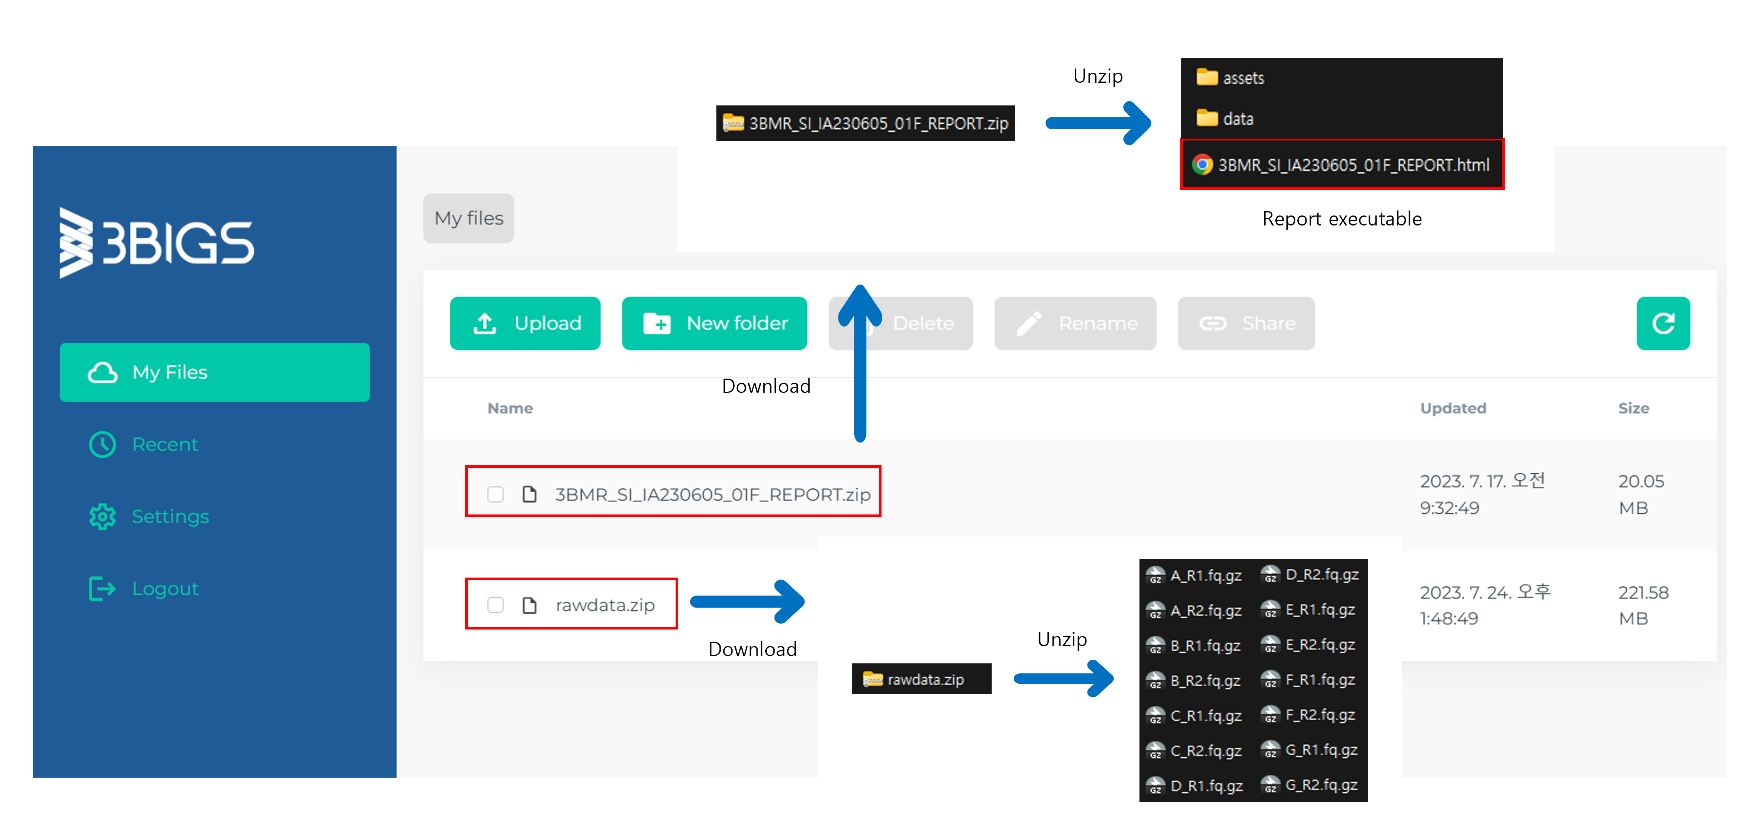Click the Logout exit icon in sidebar
This screenshot has width=1760, height=835.
click(x=102, y=588)
